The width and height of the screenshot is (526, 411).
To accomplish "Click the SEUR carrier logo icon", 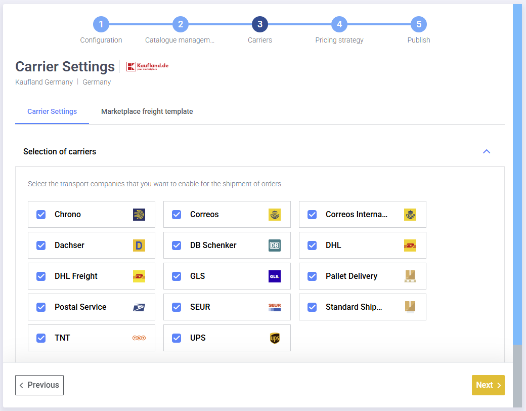I will tap(274, 307).
